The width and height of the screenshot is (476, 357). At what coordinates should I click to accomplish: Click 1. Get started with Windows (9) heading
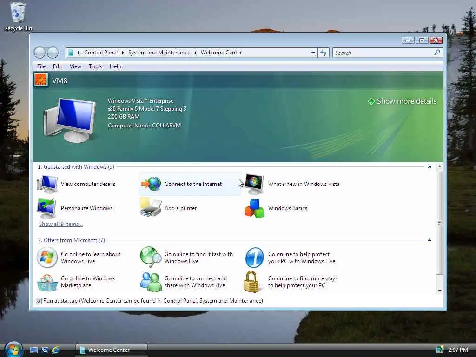(76, 167)
